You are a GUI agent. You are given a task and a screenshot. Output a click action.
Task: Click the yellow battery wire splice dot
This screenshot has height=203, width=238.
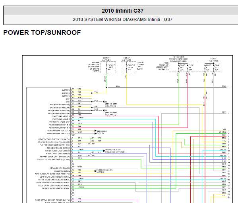(x=92, y=93)
